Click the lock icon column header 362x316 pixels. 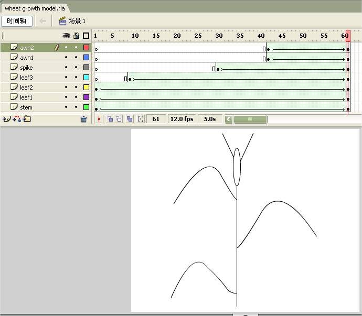pyautogui.click(x=76, y=36)
